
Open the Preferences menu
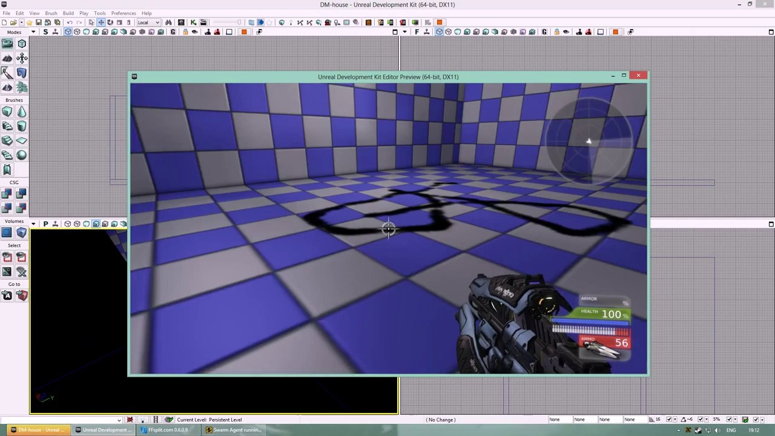tap(124, 13)
